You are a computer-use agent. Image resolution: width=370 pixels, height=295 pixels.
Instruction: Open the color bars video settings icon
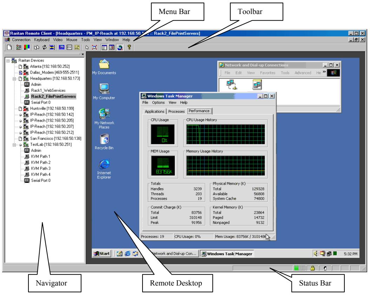[27, 47]
